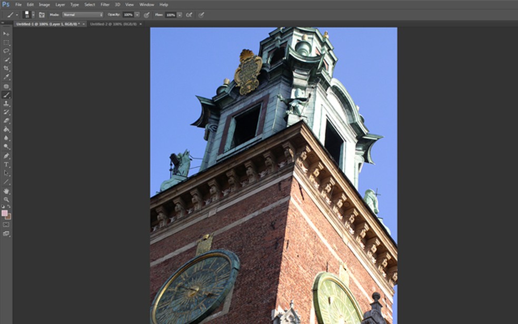Close the Untitled-1 document tab
Screen dimensions: 518x324
[x=84, y=24]
